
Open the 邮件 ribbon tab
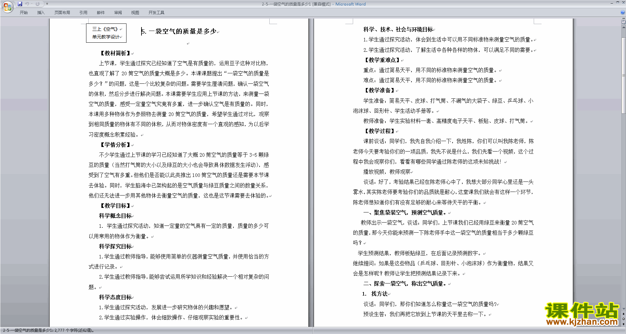[101, 13]
